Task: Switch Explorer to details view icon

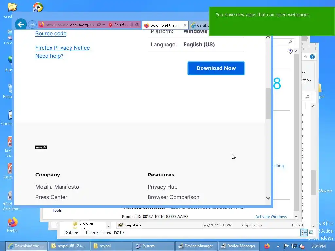Action: coord(304,232)
